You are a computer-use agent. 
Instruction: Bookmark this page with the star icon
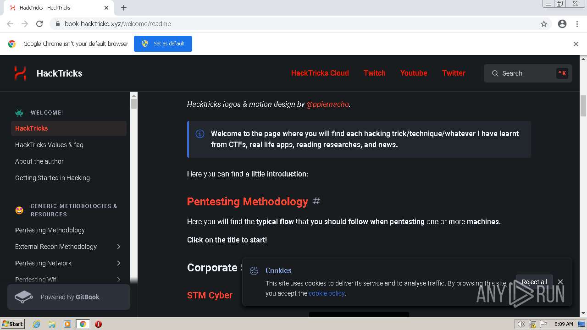pyautogui.click(x=544, y=24)
